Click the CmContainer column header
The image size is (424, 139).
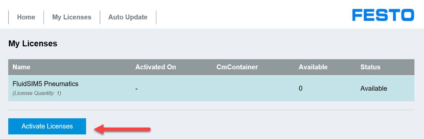click(x=237, y=67)
